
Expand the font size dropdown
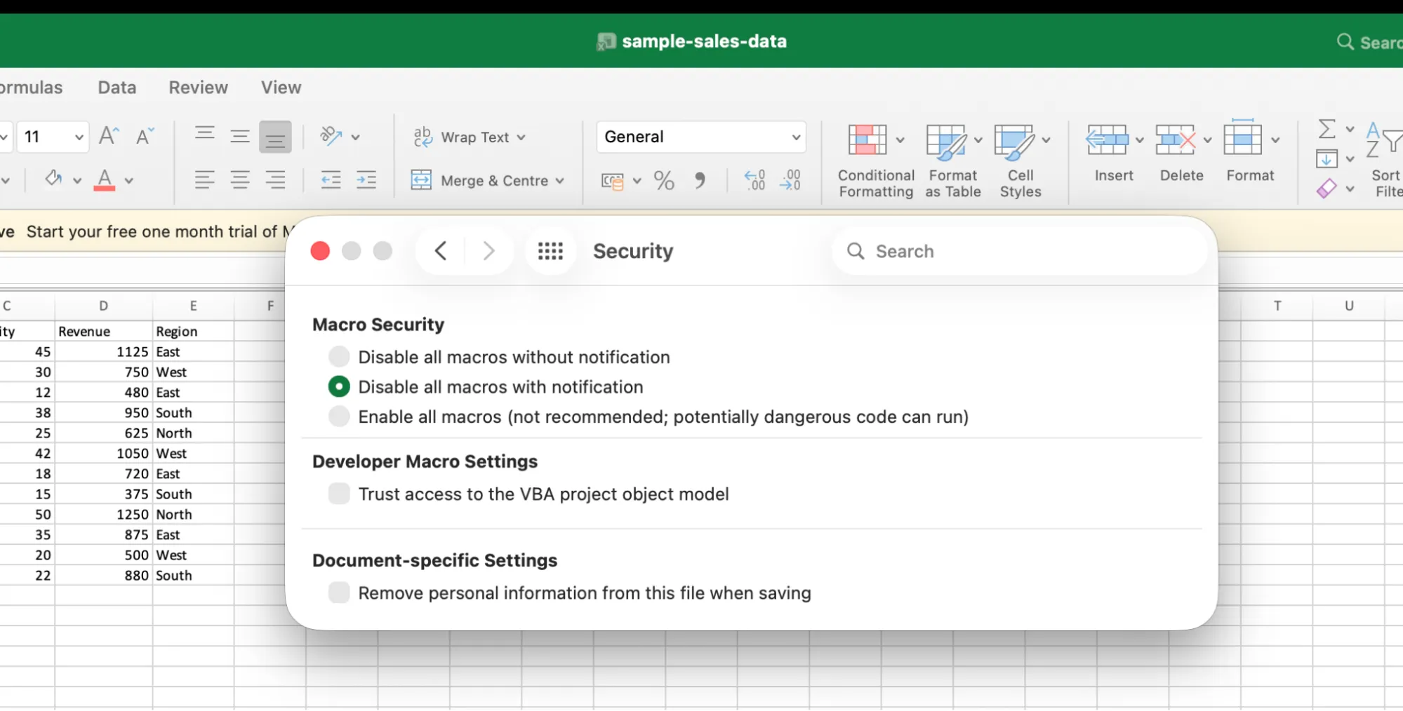click(x=79, y=137)
